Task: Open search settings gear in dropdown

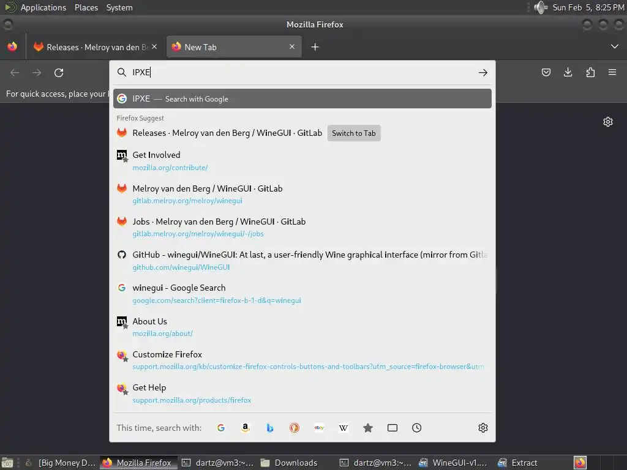Action: coord(483,428)
